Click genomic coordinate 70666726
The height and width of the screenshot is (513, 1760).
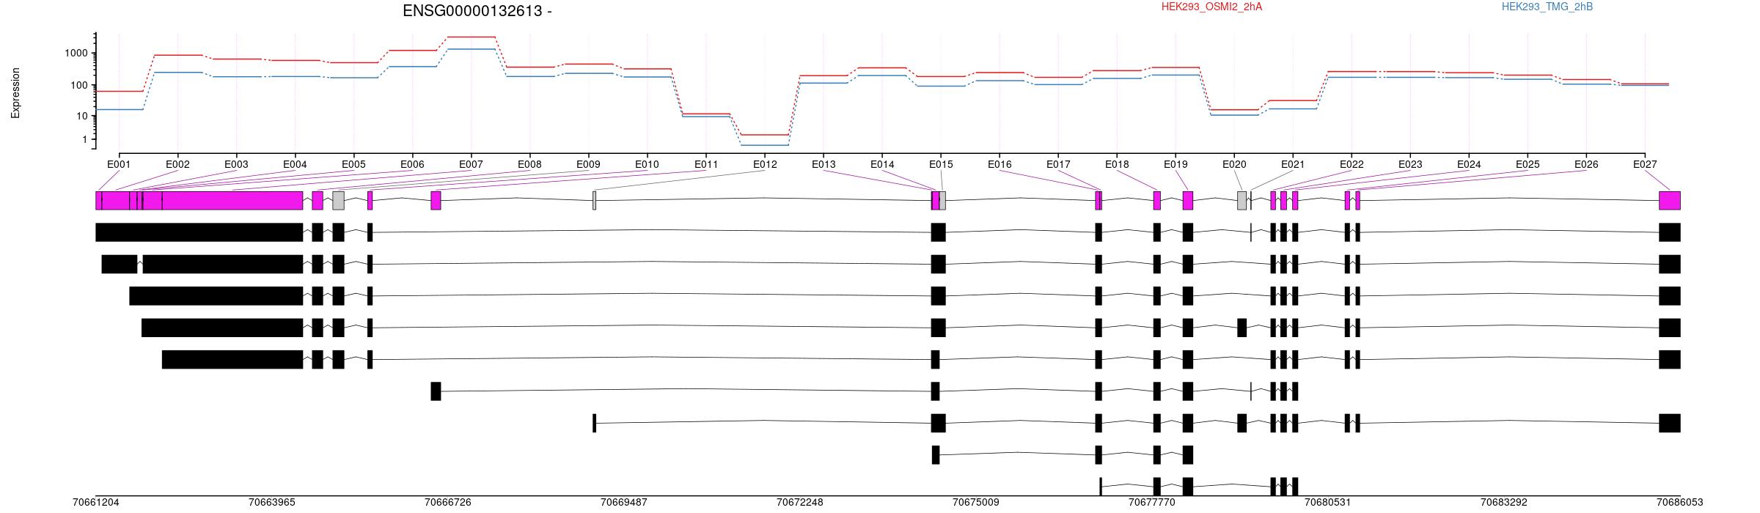pyautogui.click(x=448, y=502)
